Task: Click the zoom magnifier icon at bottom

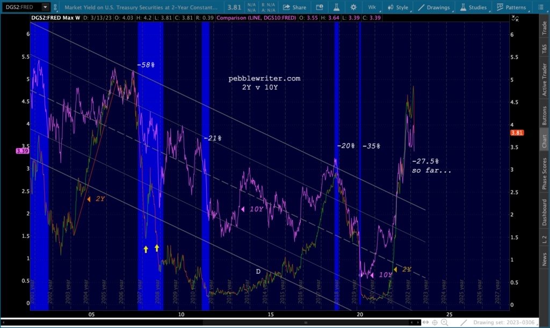Action: click(x=444, y=323)
